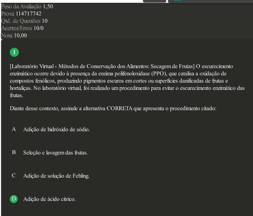Click the green D answer marker
Image resolution: width=253 pixels, height=216 pixels.
point(14,199)
